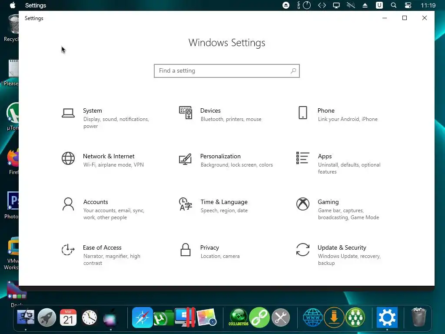
Task: Open the Photoshop desktop shortcut
Action: [x=13, y=205]
